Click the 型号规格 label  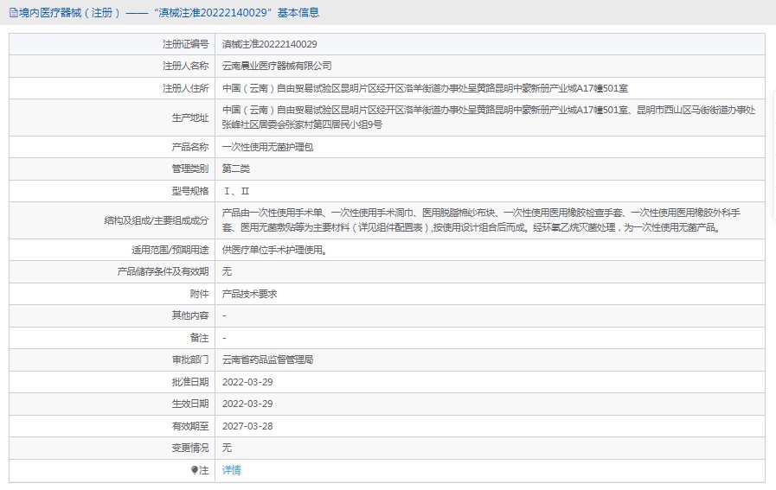190,191
